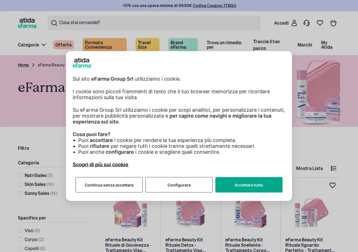Screen dimensions: 358x252
Task: Click Continua senza accettare button
Action: coord(109,185)
